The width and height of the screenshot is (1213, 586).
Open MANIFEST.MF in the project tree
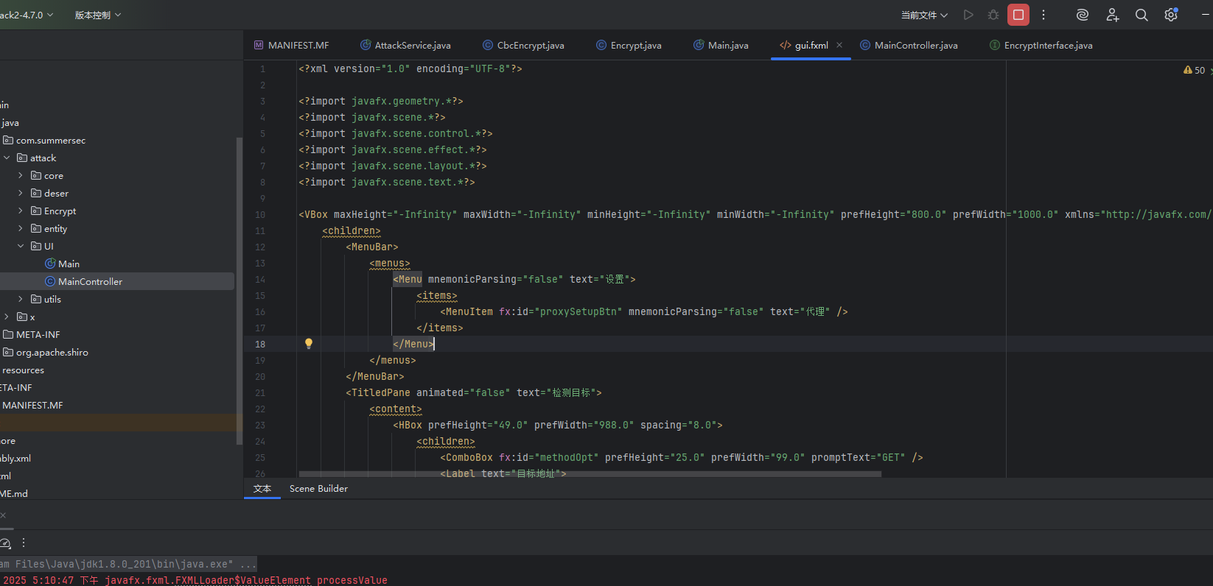coord(32,406)
